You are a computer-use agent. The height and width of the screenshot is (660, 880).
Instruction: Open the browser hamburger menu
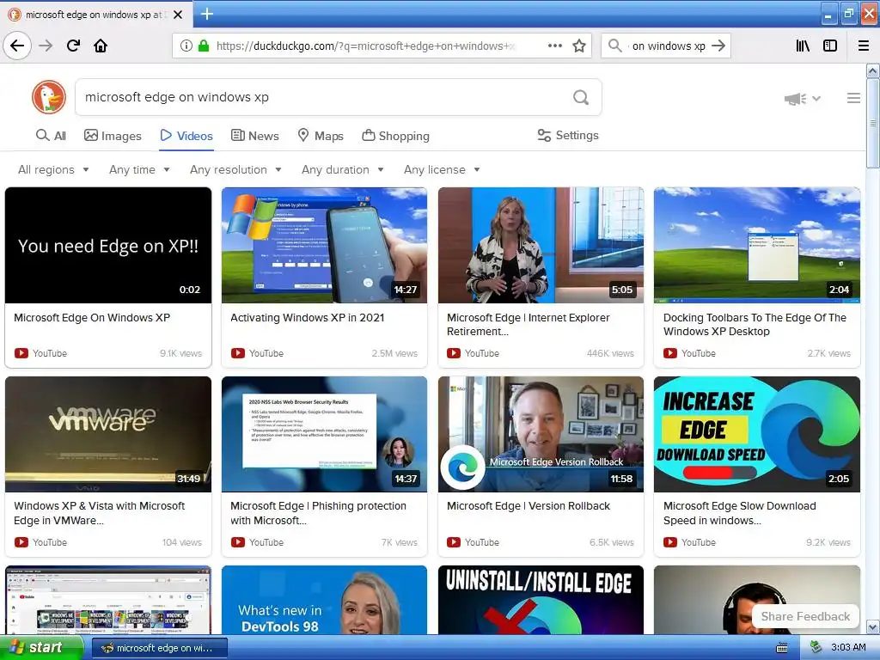(x=864, y=46)
